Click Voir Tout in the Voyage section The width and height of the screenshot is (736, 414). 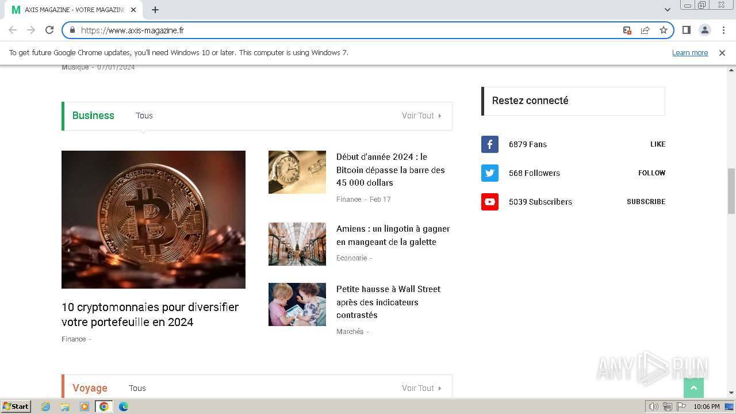pos(421,388)
